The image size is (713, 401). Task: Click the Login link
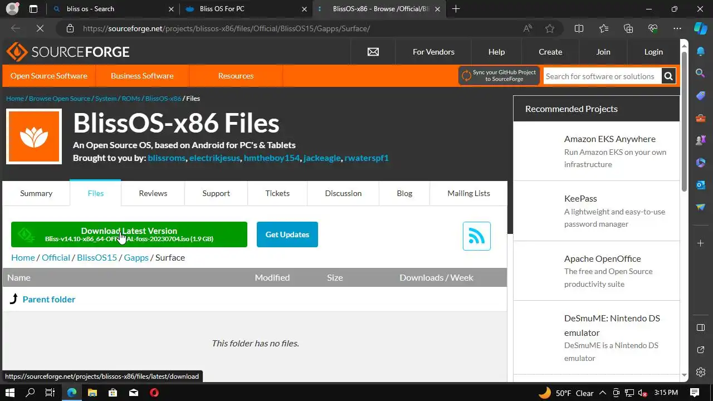(653, 52)
